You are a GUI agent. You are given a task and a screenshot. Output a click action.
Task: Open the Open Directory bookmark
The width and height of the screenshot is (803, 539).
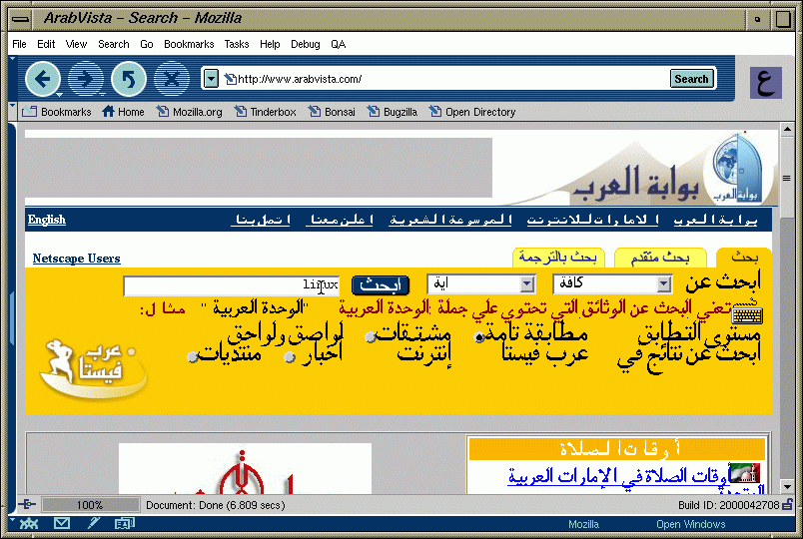472,112
